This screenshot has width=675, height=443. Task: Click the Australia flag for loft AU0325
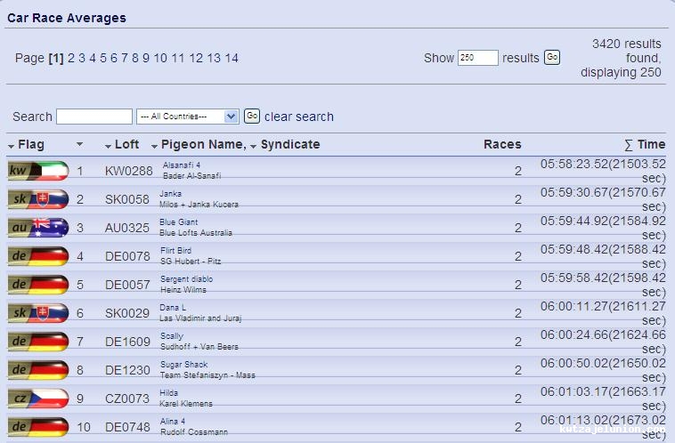point(37,228)
